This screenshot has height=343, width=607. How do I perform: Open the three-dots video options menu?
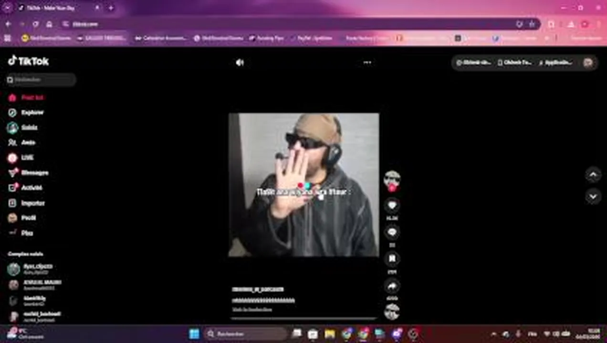coord(367,62)
